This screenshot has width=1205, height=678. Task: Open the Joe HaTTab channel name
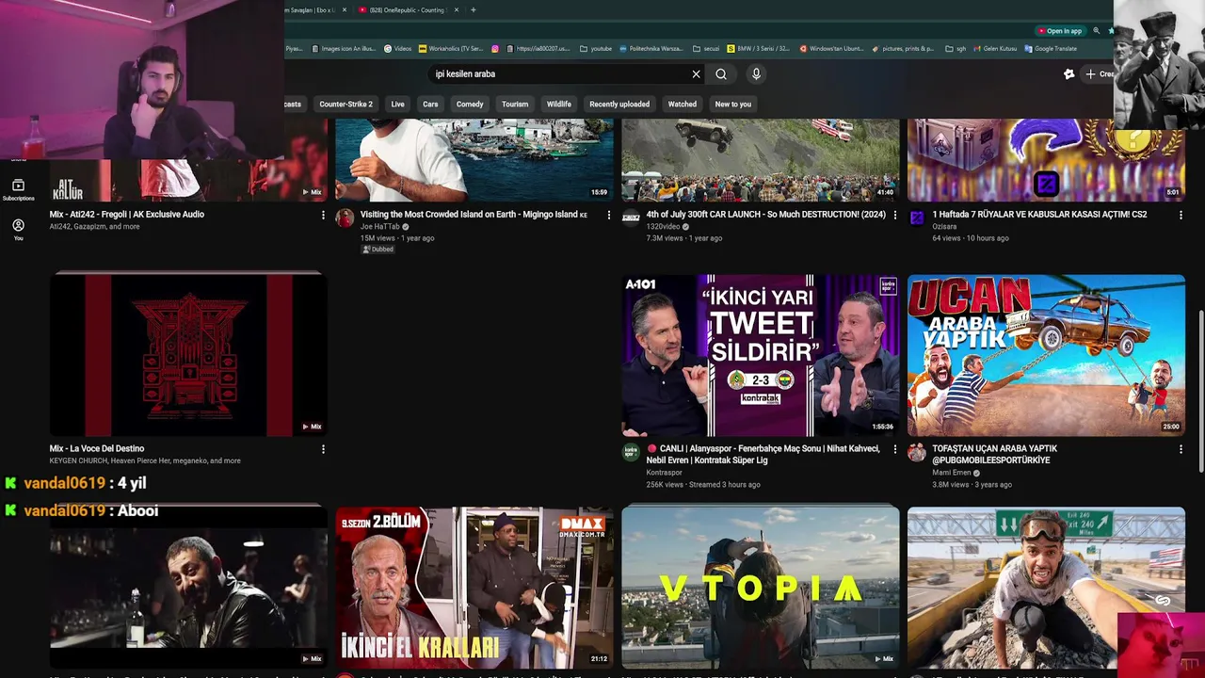click(379, 227)
